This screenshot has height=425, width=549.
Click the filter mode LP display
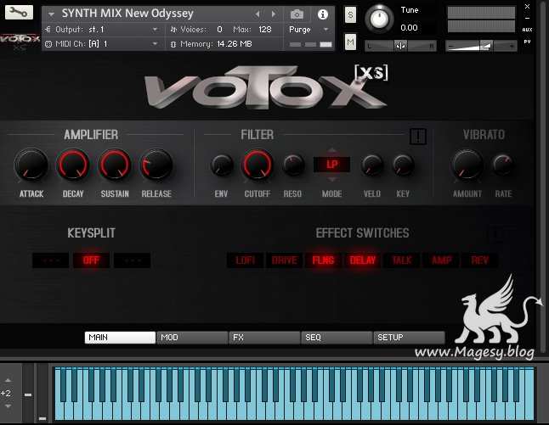click(331, 165)
